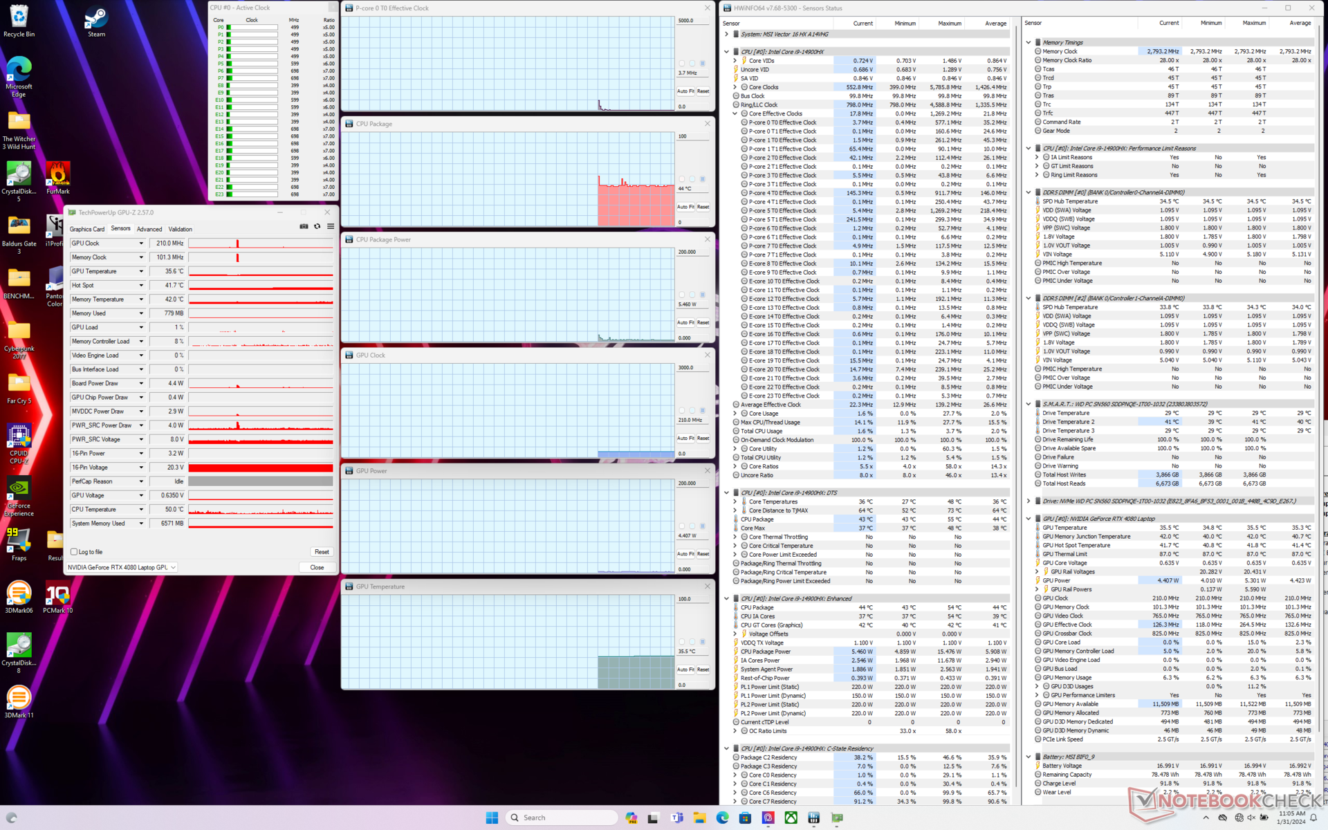The height and width of the screenshot is (830, 1328).
Task: Open the NVIDIA GeForce RTX 4080 GPU selector
Action: click(x=122, y=567)
